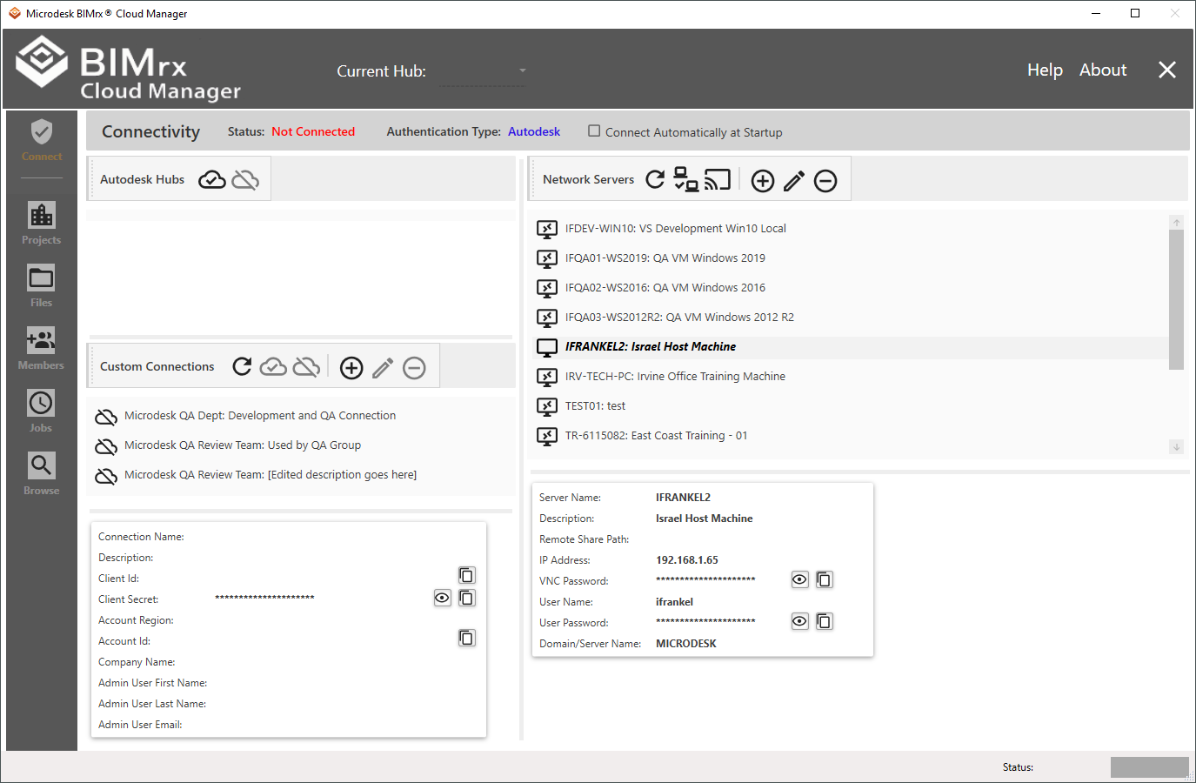
Task: Enable Connect Automatically at Startup
Action: [594, 131]
